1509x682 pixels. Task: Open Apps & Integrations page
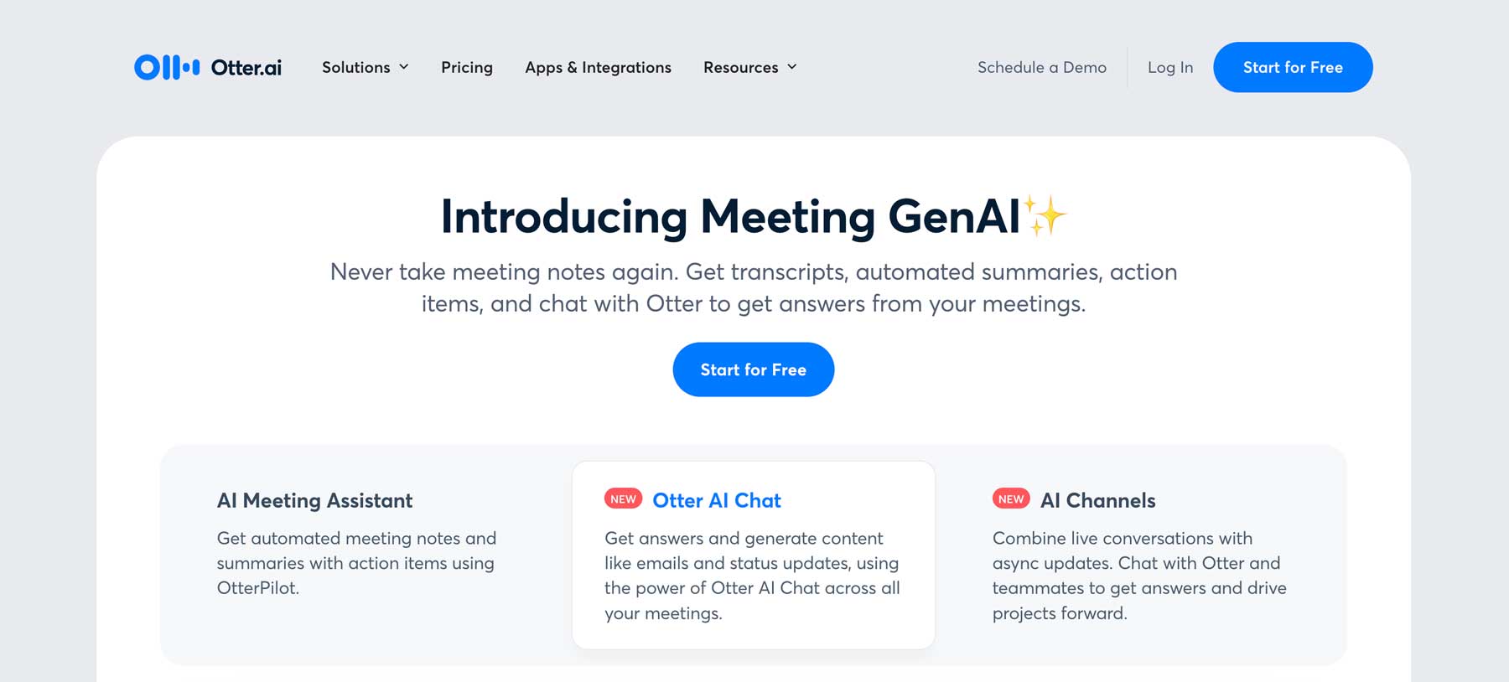coord(598,67)
